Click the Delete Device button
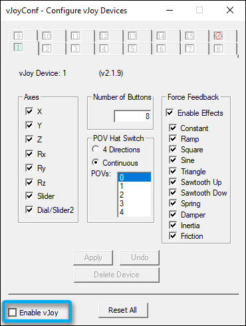 pos(116,275)
